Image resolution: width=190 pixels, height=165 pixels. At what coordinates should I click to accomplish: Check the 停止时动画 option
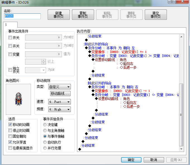(x=10, y=130)
